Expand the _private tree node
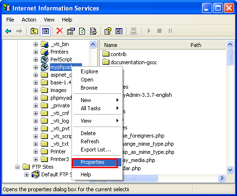The width and height of the screenshot is (237, 196). click(36, 105)
